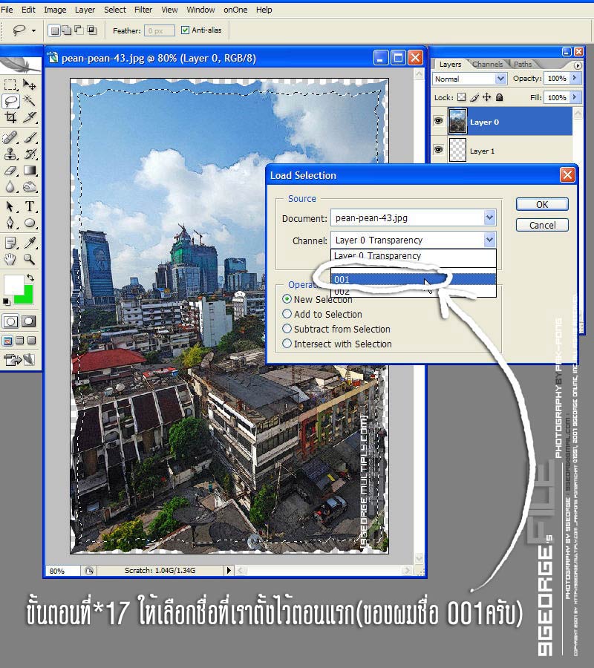Open the Document dropdown in Load Selection
The width and height of the screenshot is (594, 668).
click(x=489, y=217)
